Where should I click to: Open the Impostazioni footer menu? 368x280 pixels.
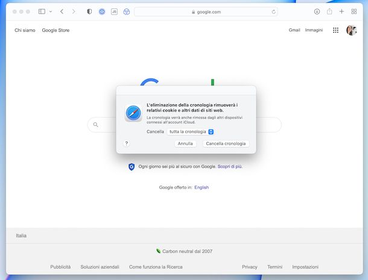click(x=305, y=267)
